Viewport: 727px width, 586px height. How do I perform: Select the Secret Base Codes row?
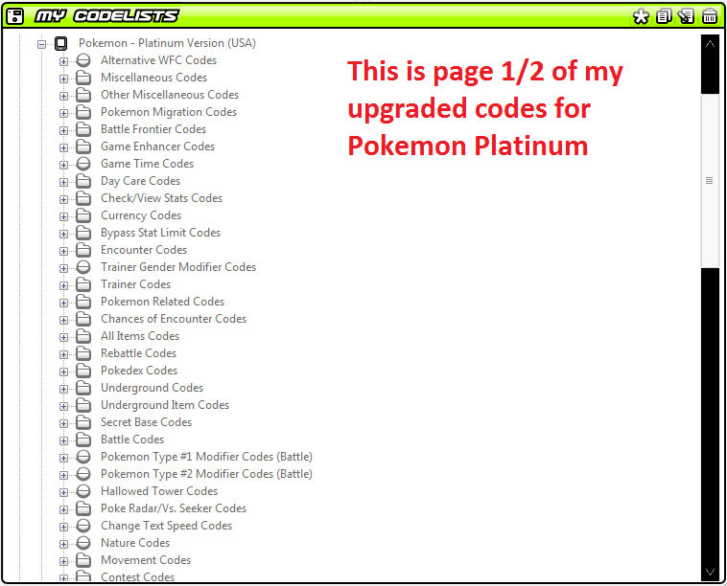coord(146,422)
